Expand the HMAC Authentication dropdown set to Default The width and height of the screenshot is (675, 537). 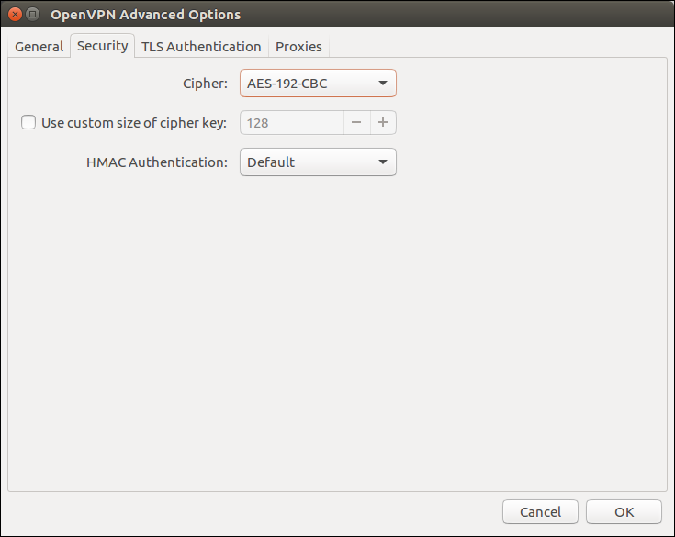(308, 162)
